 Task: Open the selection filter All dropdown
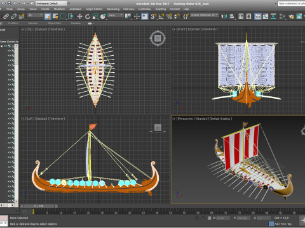[35, 15]
